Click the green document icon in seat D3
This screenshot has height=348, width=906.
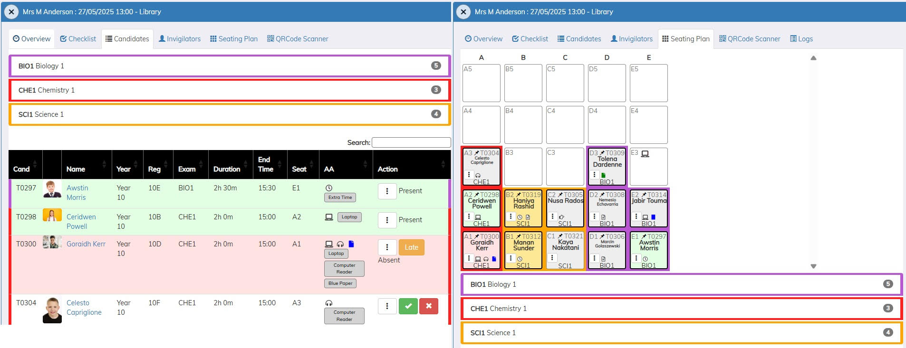point(604,175)
